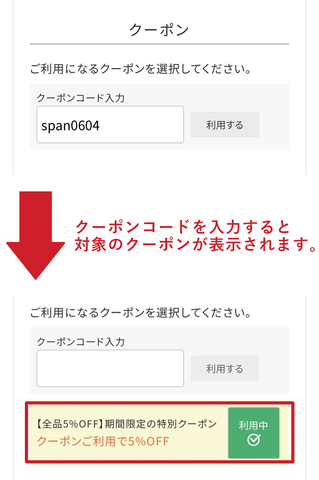Viewport: 319px width, 480px height.
Task: Click the upper 利用する button beside span0604
Action: pyautogui.click(x=225, y=125)
